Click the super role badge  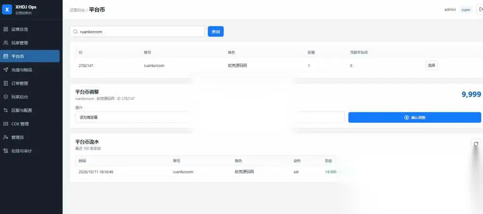(x=466, y=10)
